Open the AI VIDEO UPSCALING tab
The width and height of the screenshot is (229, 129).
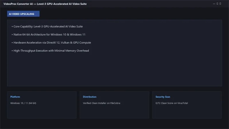click(x=23, y=14)
